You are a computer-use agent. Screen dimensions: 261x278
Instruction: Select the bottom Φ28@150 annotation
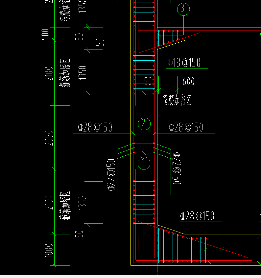click(x=197, y=216)
